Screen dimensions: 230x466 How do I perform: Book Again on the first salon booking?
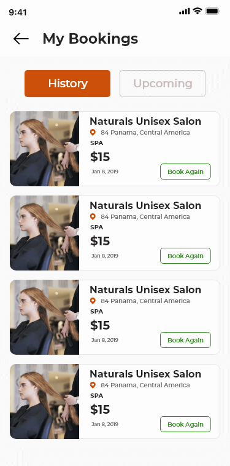click(x=186, y=172)
